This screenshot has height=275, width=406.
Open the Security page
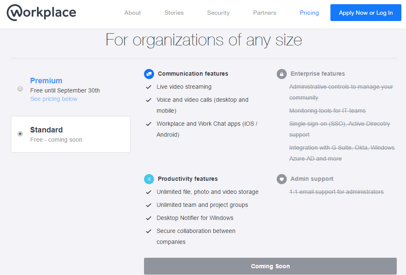tap(218, 13)
